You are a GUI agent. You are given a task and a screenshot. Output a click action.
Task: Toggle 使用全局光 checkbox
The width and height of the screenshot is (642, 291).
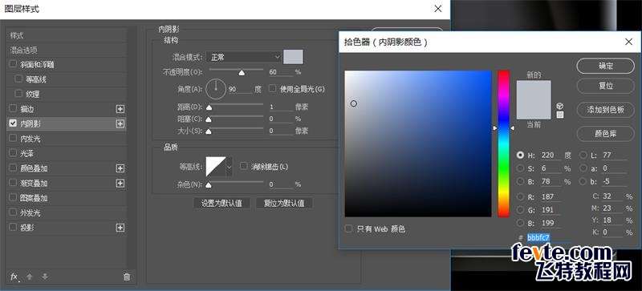coord(272,88)
